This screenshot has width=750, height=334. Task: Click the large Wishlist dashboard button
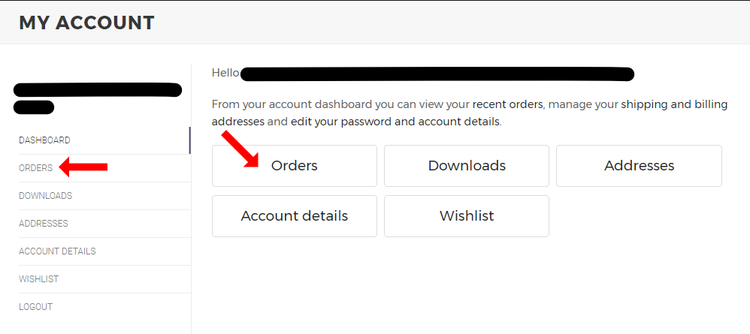(466, 216)
